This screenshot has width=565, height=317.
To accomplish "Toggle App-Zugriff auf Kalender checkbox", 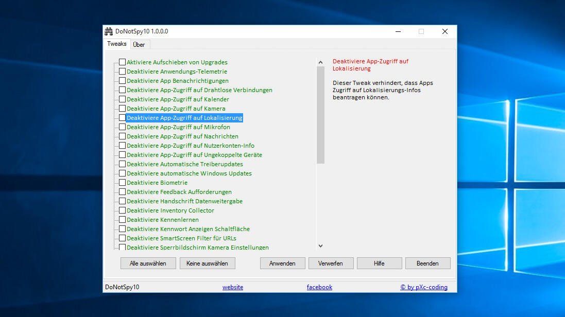I will tap(123, 99).
